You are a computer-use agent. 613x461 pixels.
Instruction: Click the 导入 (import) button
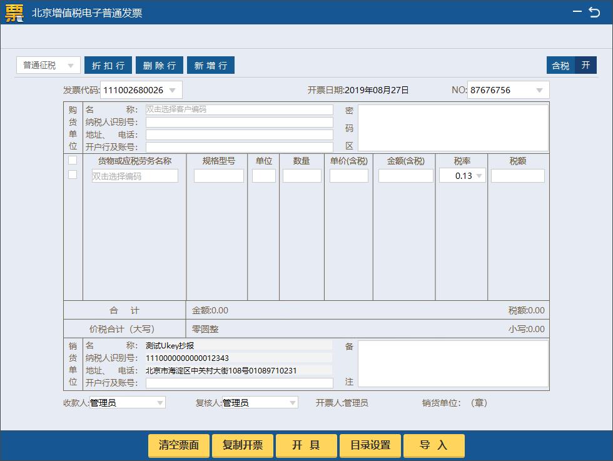point(433,445)
